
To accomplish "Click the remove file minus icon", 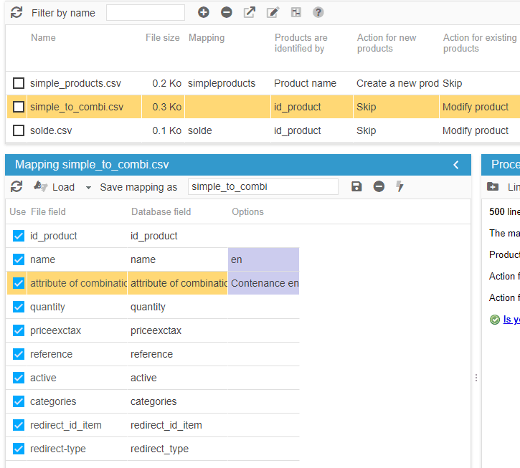I will (227, 12).
